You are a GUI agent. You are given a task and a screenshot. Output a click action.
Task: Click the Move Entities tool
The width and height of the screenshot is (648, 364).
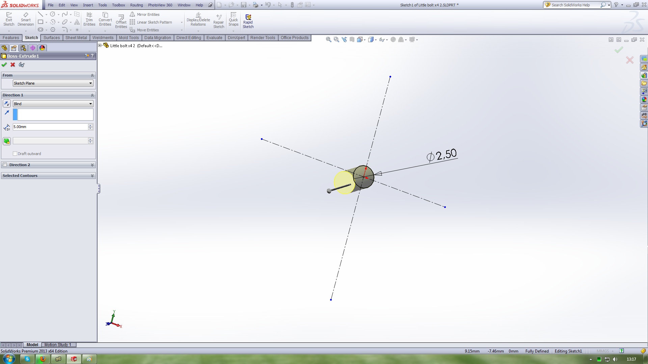coord(144,30)
